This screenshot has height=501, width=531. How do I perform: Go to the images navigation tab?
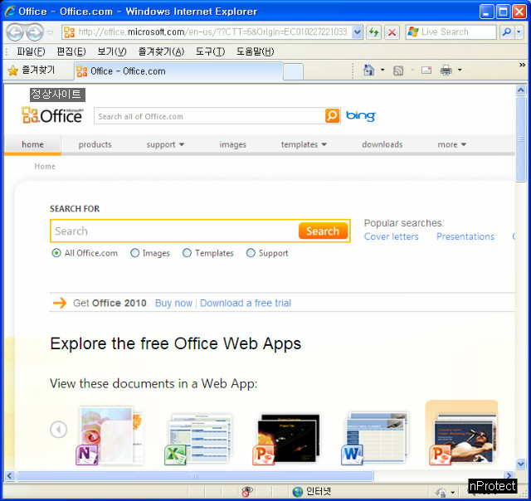[232, 144]
